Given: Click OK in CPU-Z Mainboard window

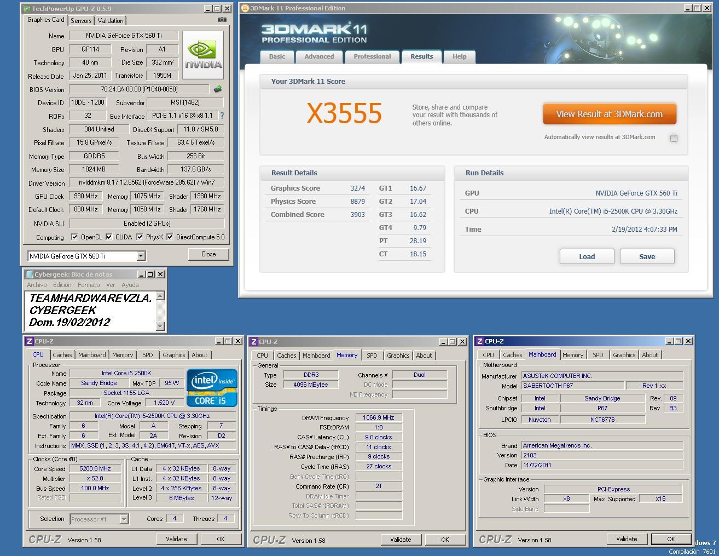Looking at the screenshot, I should tap(671, 539).
